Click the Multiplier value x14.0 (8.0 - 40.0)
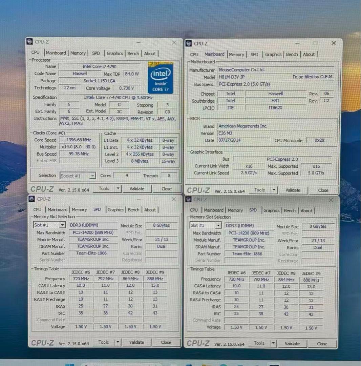Image resolution: width=361 pixels, height=366 pixels. click(79, 147)
